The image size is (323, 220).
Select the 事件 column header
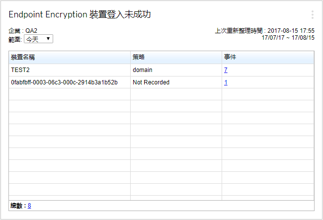point(230,58)
